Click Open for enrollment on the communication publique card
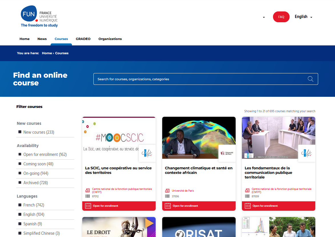 point(279,206)
